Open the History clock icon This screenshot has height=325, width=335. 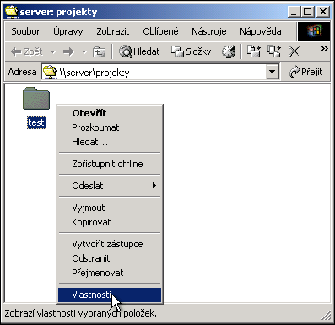click(229, 51)
